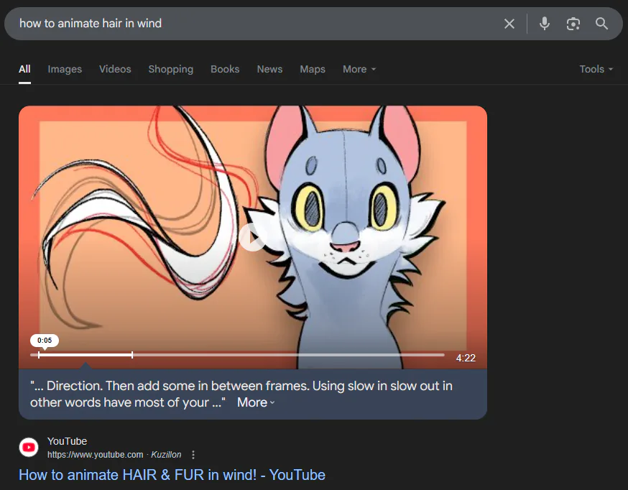Open the Books tab
This screenshot has width=628, height=490.
pos(225,69)
